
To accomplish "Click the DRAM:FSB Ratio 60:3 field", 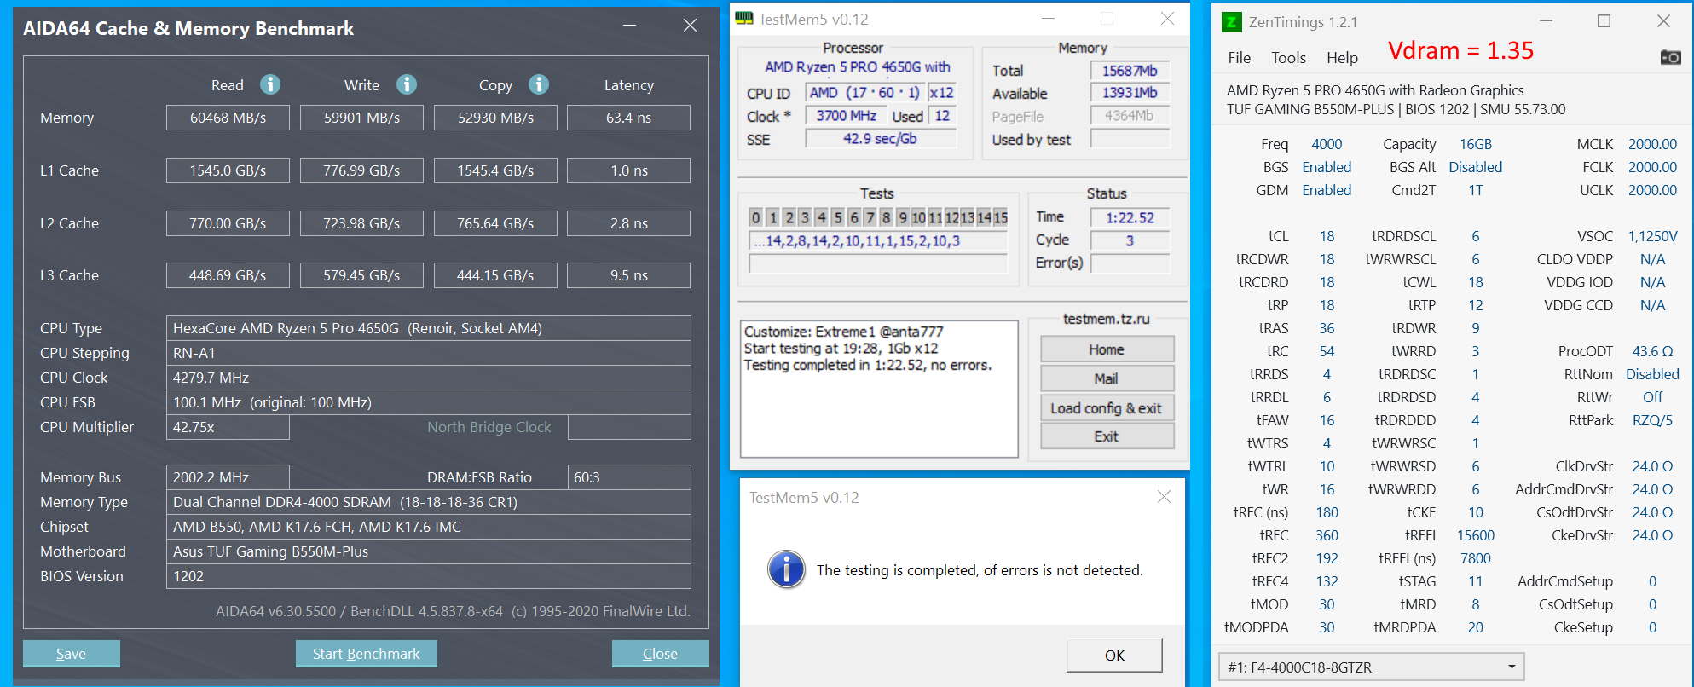I will 629,477.
